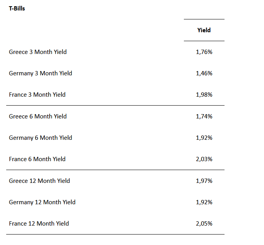Click the T-Bills table title
The image size is (264, 245).
point(17,8)
